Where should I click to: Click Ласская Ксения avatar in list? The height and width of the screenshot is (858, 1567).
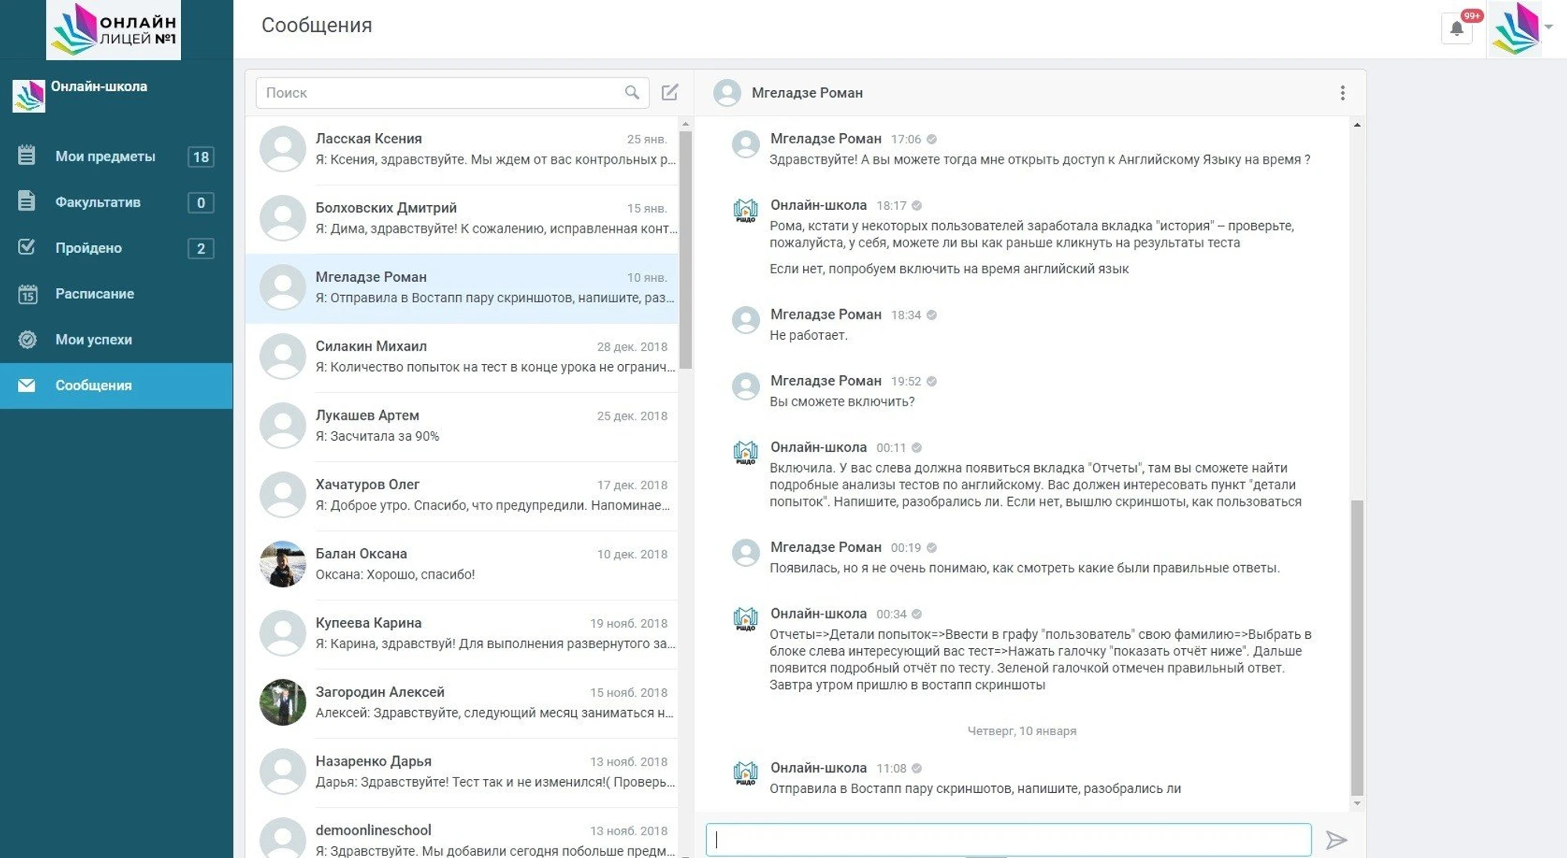283,149
